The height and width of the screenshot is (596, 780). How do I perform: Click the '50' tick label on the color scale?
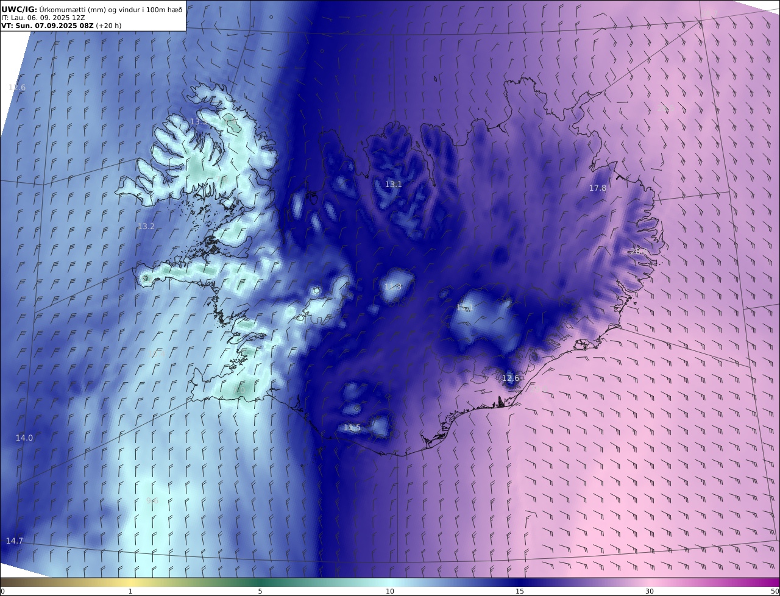point(775,591)
